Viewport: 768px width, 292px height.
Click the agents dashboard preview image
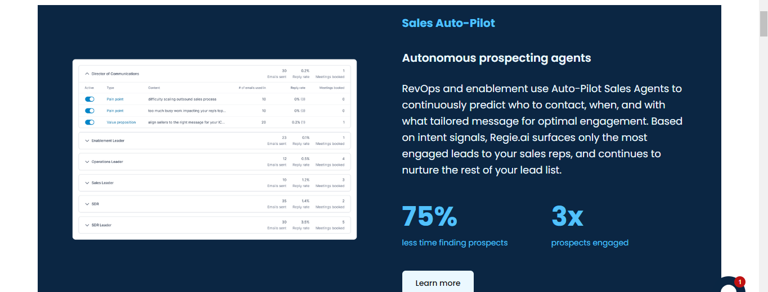[x=214, y=149]
